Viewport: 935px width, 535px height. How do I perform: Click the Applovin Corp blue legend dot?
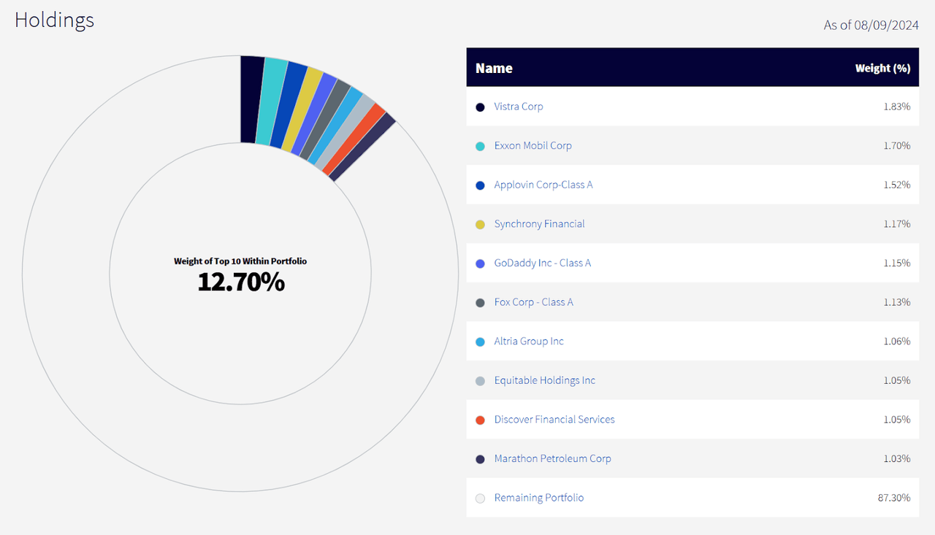pos(480,185)
